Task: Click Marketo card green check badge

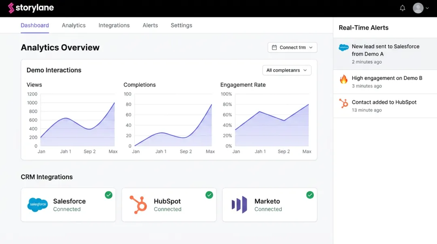Action: coord(310,195)
